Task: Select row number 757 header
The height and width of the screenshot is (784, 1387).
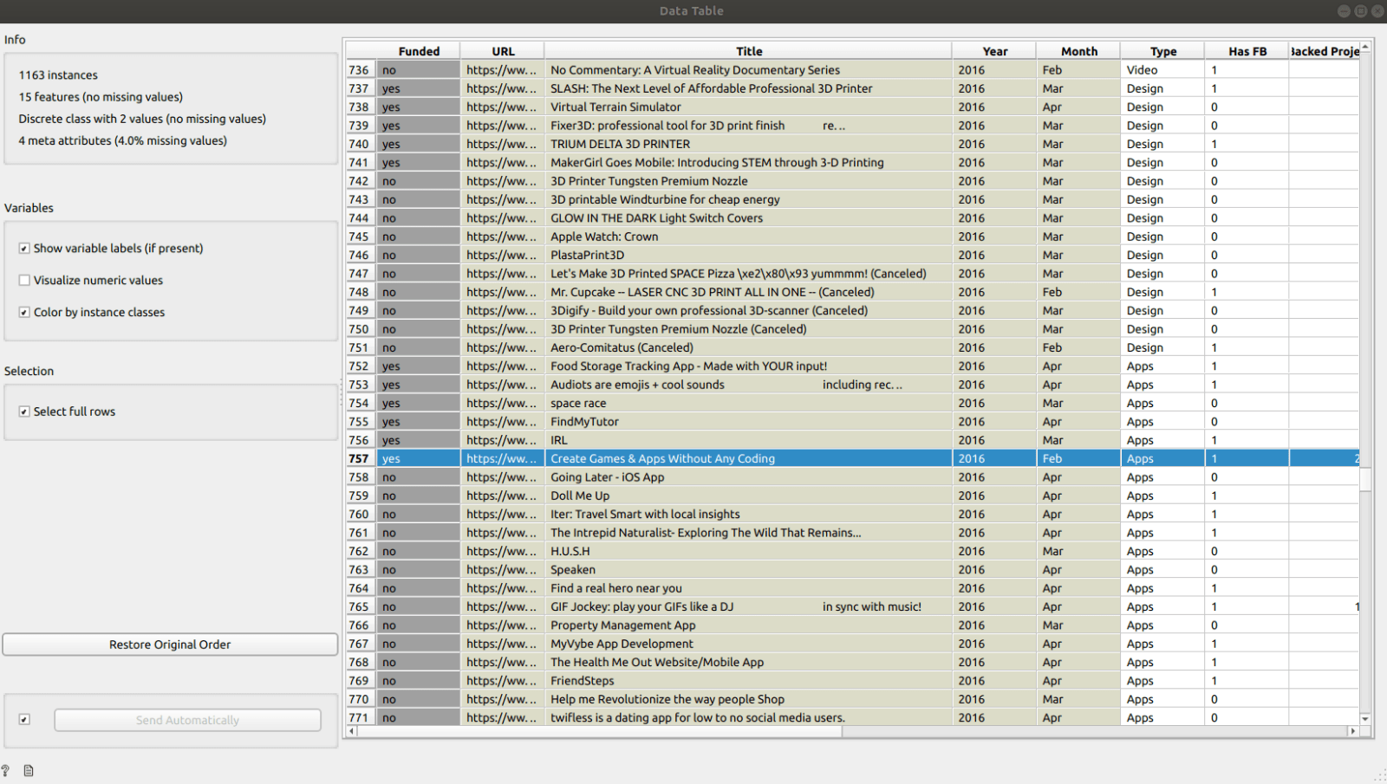Action: (x=359, y=458)
